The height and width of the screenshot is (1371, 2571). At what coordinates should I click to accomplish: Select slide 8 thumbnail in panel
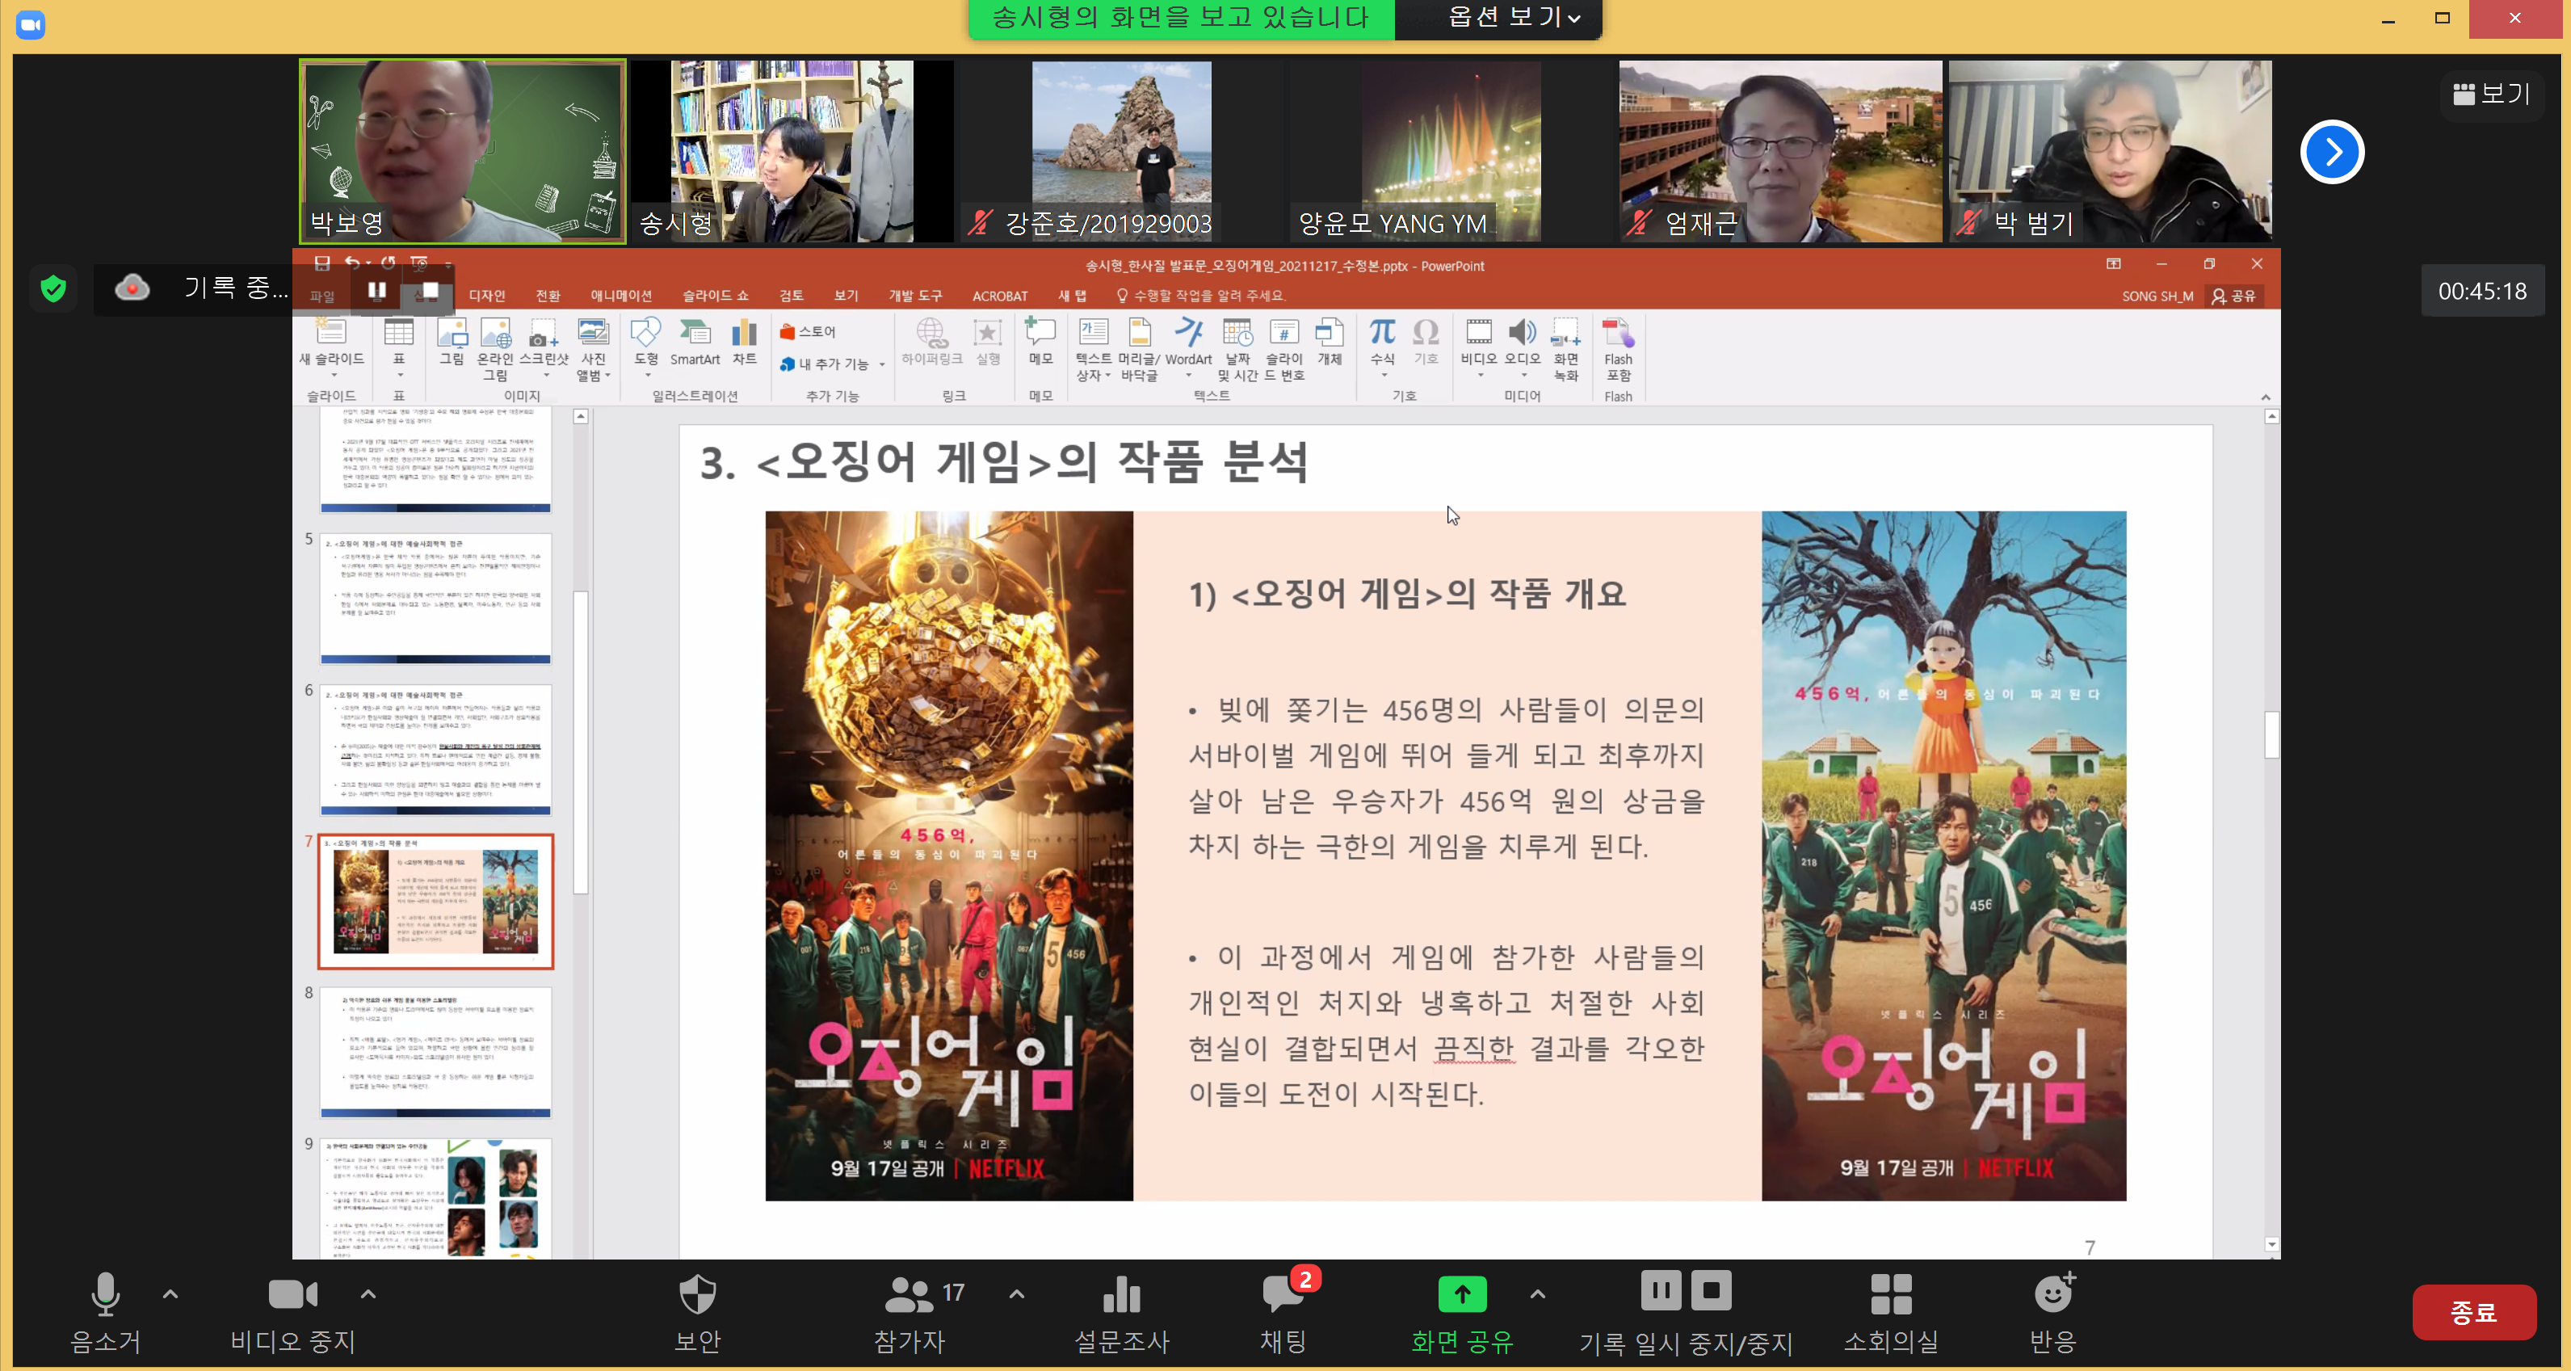pos(435,1053)
